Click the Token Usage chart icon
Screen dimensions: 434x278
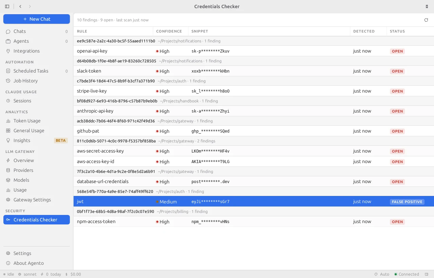coord(8,121)
